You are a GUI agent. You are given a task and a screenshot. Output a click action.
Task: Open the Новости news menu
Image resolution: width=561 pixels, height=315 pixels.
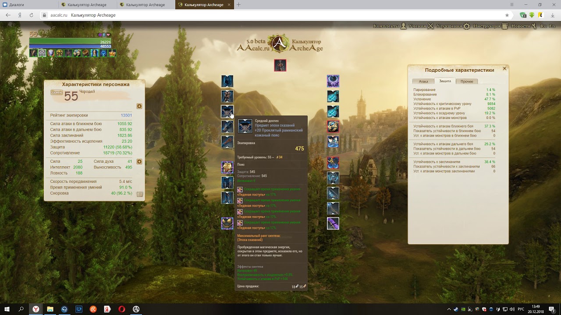(x=524, y=26)
